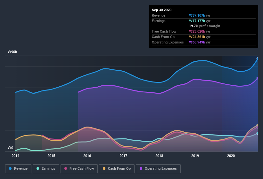Screen dimensions: 263x179
Task: Select the 2019 x-axis label
Action: pyautogui.click(x=195, y=156)
